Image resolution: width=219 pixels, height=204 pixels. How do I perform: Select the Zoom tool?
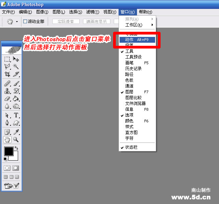pos(16,139)
